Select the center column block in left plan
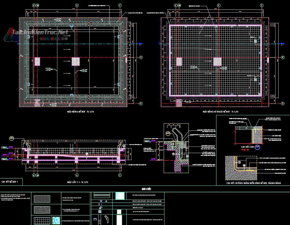This screenshot has width=290, height=225. (x=75, y=61)
